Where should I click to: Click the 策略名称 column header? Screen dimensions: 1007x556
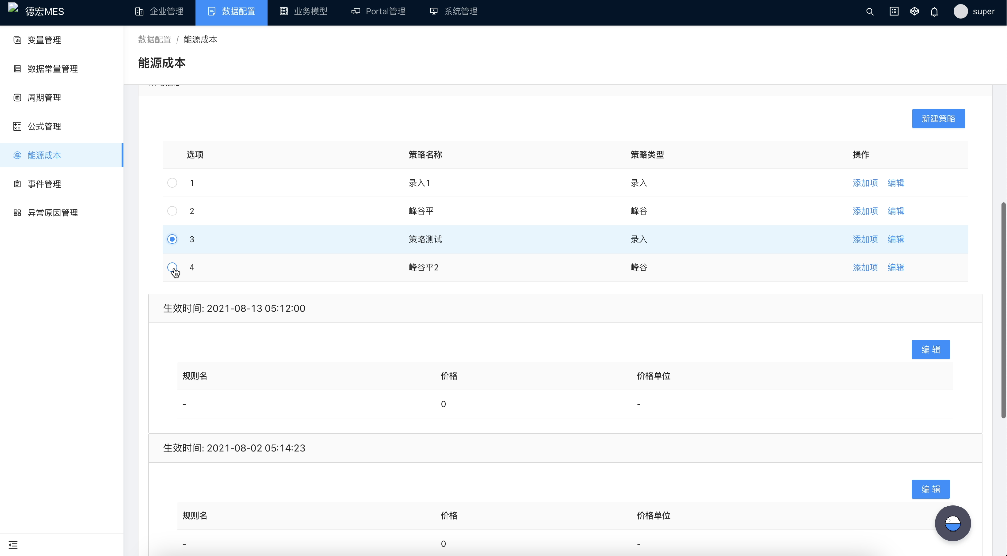tap(425, 155)
